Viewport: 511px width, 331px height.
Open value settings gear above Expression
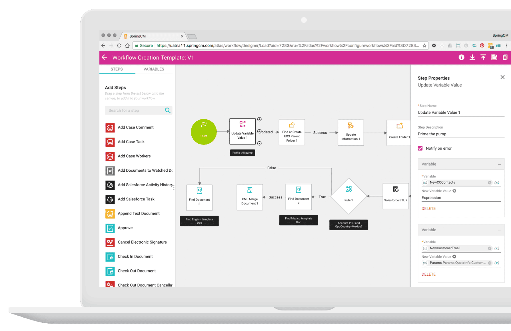(454, 191)
